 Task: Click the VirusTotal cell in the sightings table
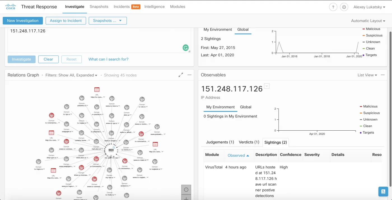click(x=214, y=167)
